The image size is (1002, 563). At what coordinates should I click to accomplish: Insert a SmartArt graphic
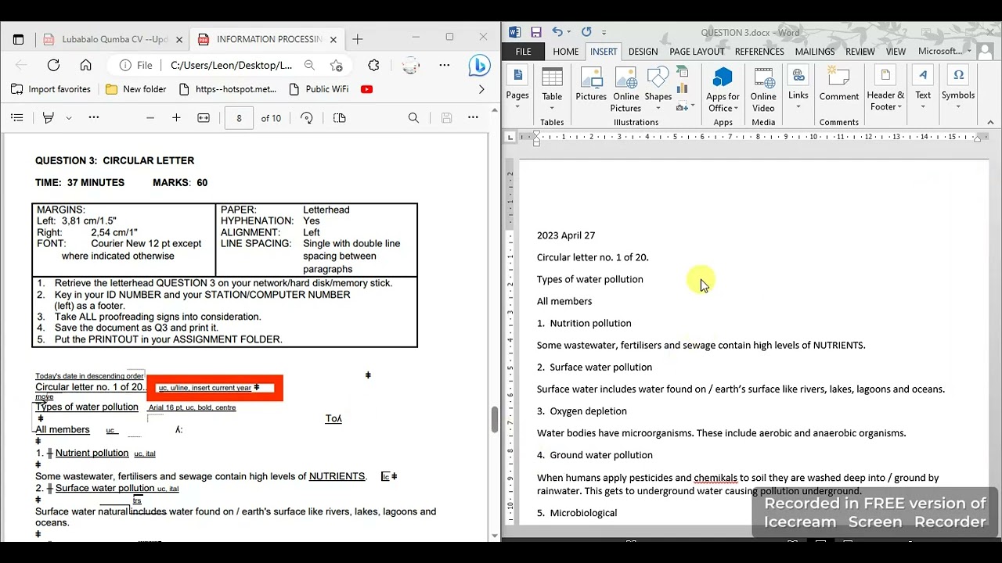(682, 72)
